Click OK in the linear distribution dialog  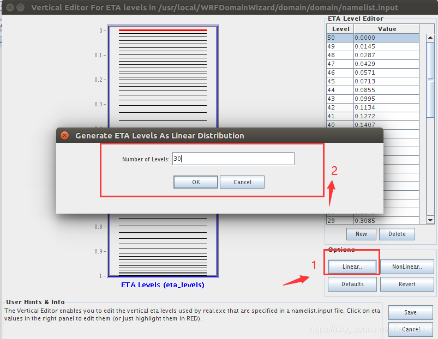click(195, 182)
